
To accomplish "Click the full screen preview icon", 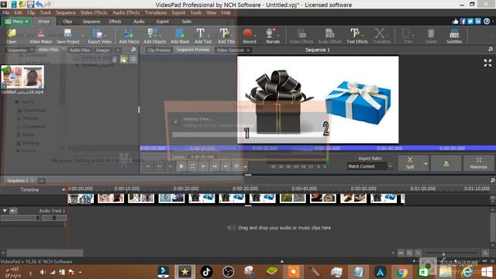I will click(x=487, y=63).
